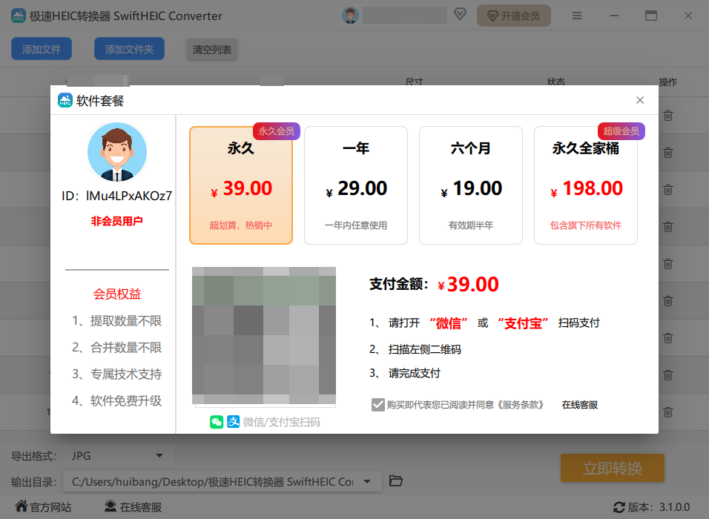The width and height of the screenshot is (709, 519).
Task: Toggle the 服务条款 agreement checkbox
Action: pyautogui.click(x=378, y=405)
